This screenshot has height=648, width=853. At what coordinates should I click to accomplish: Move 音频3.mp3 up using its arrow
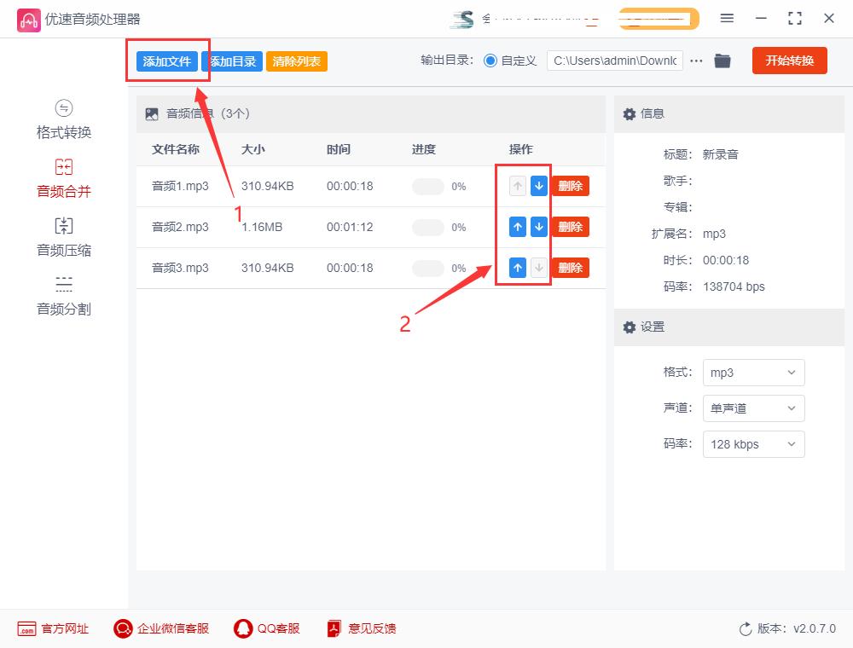(x=518, y=268)
